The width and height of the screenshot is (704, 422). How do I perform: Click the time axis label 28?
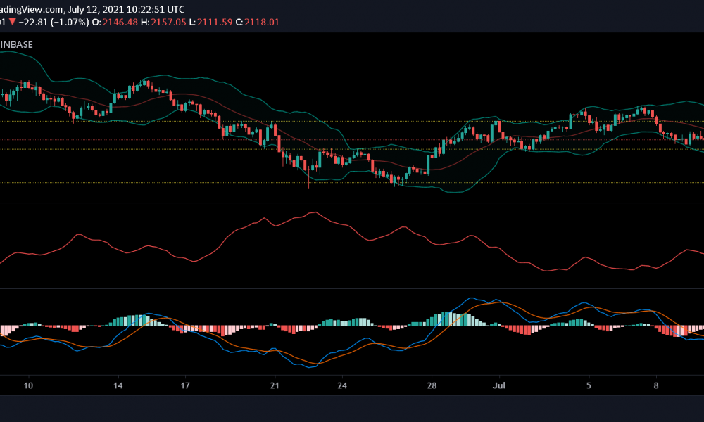[432, 385]
